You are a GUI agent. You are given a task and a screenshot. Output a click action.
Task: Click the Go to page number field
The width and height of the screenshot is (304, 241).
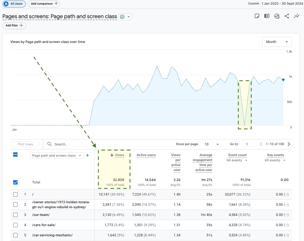pos(247,144)
